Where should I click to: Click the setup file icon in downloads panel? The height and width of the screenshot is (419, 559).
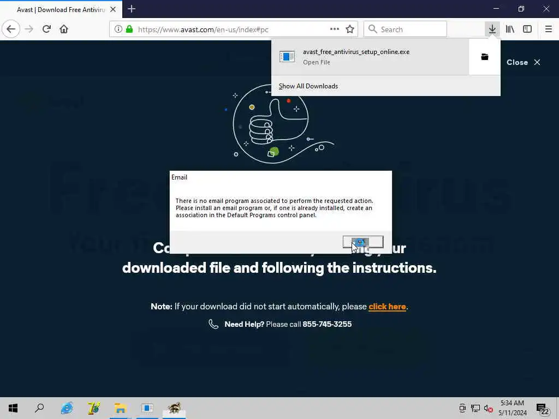[x=287, y=57]
